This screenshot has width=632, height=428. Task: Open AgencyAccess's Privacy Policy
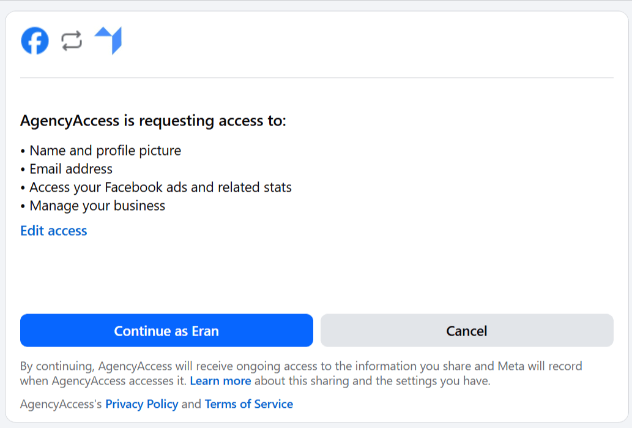coord(141,404)
